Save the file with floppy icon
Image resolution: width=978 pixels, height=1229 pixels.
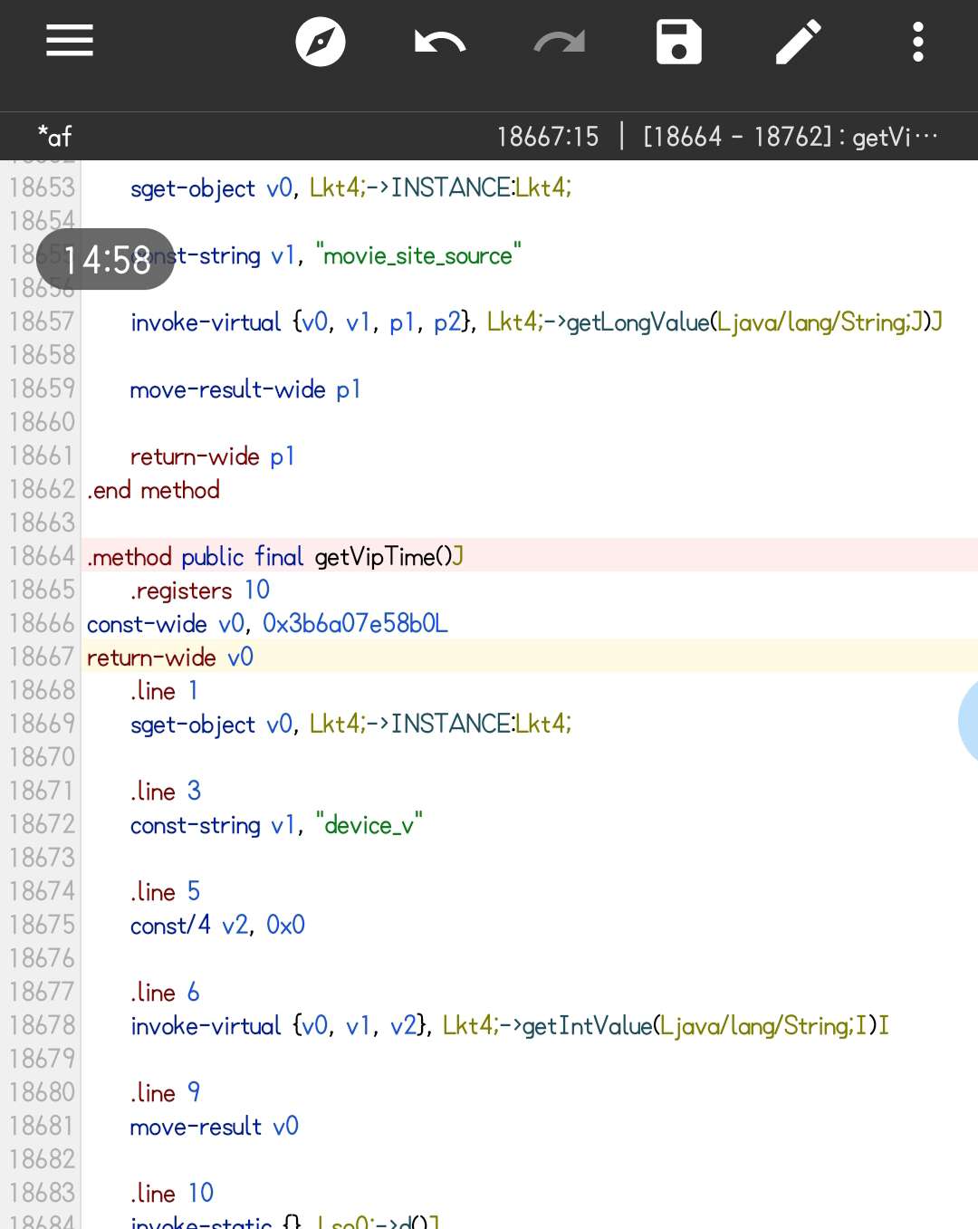pos(678,42)
